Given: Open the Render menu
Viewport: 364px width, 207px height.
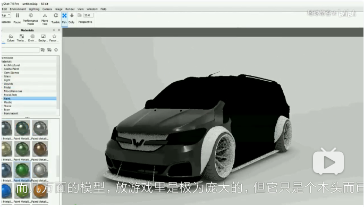Looking at the screenshot, I should pos(70,9).
